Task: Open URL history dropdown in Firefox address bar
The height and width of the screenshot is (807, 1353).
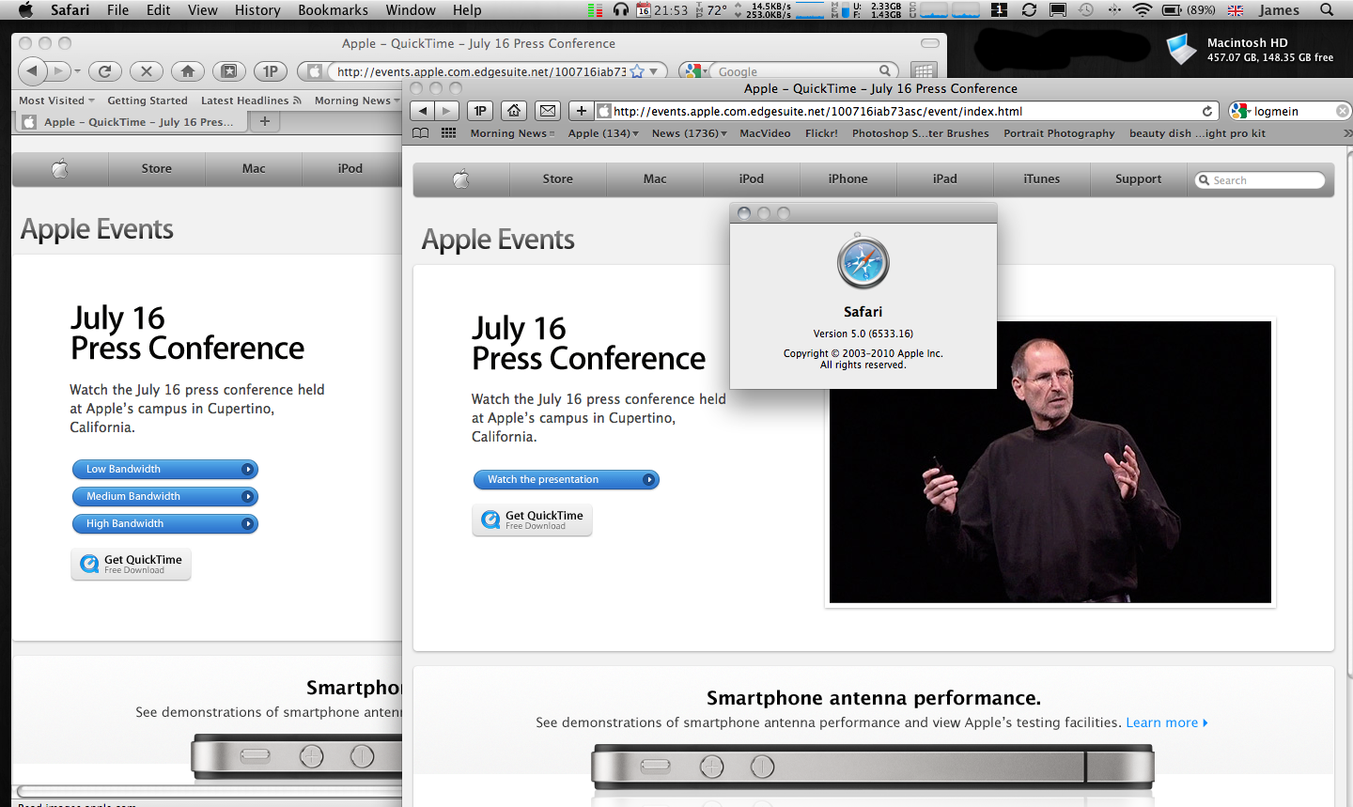Action: click(x=654, y=71)
